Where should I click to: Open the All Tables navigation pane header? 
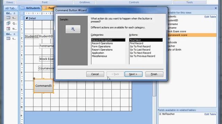pyautogui.click(x=11, y=8)
